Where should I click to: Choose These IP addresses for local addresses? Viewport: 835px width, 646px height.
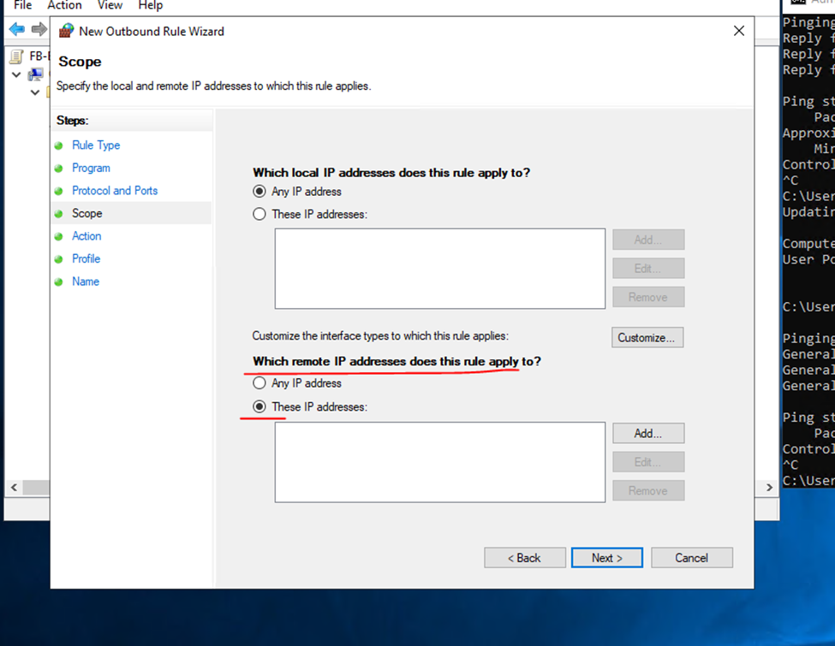point(259,215)
